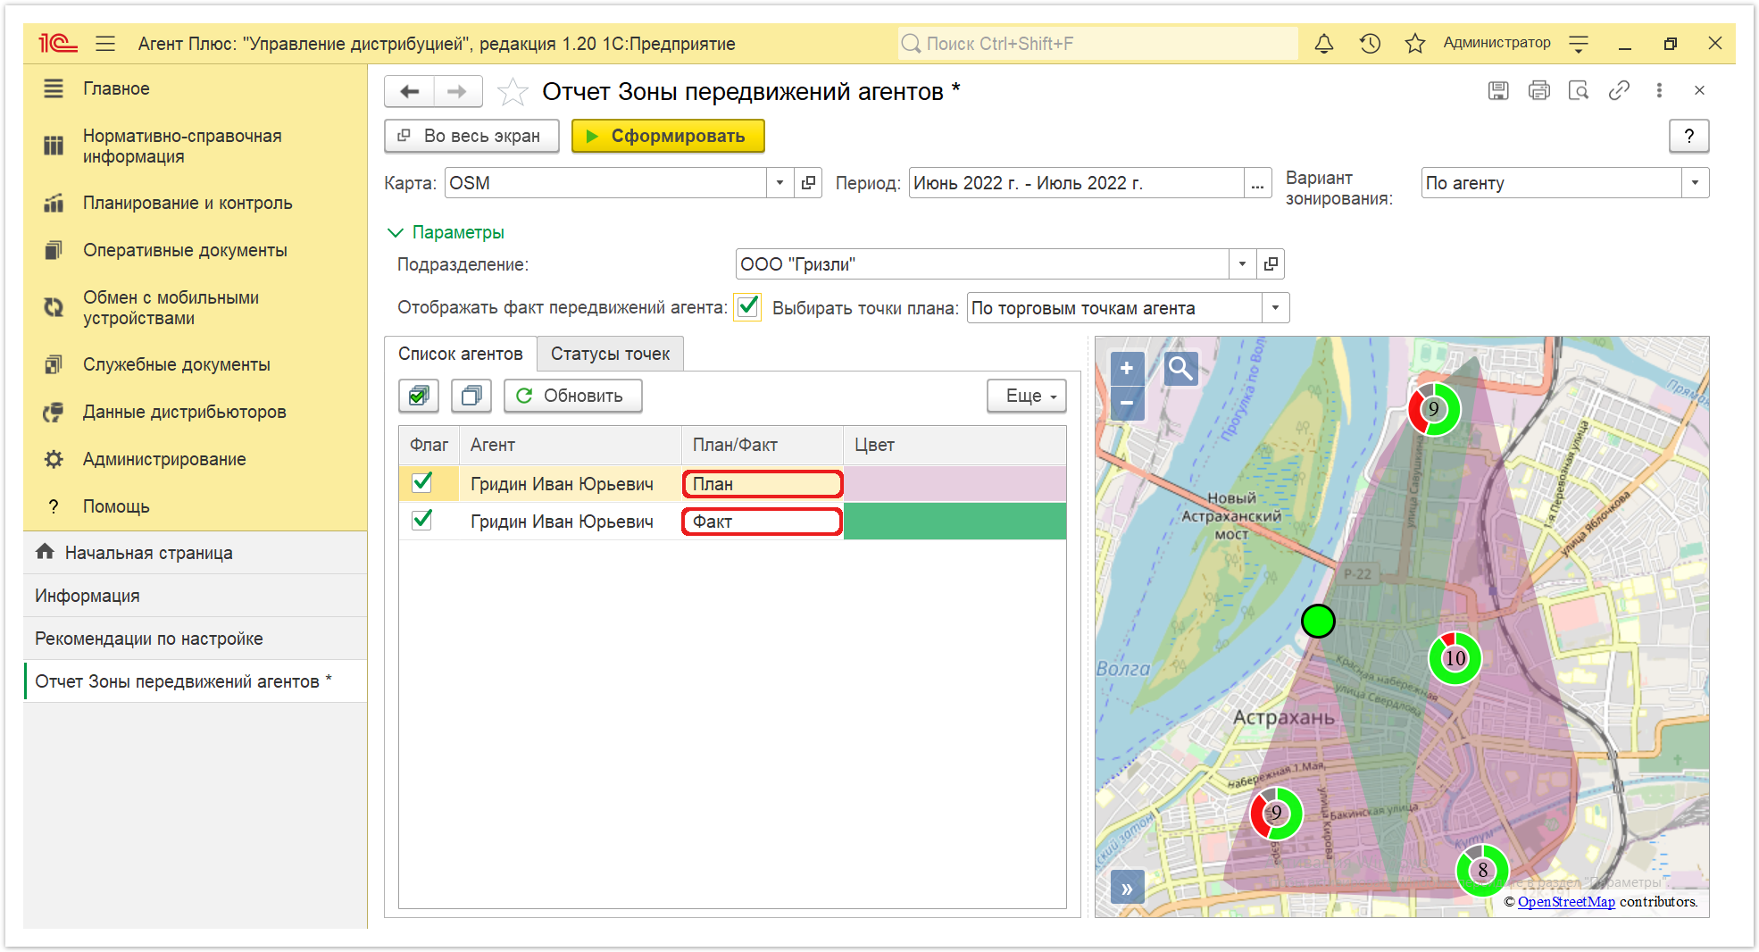Viewport: 1759px width, 952px height.
Task: Open notifications bell icon
Action: click(1324, 43)
